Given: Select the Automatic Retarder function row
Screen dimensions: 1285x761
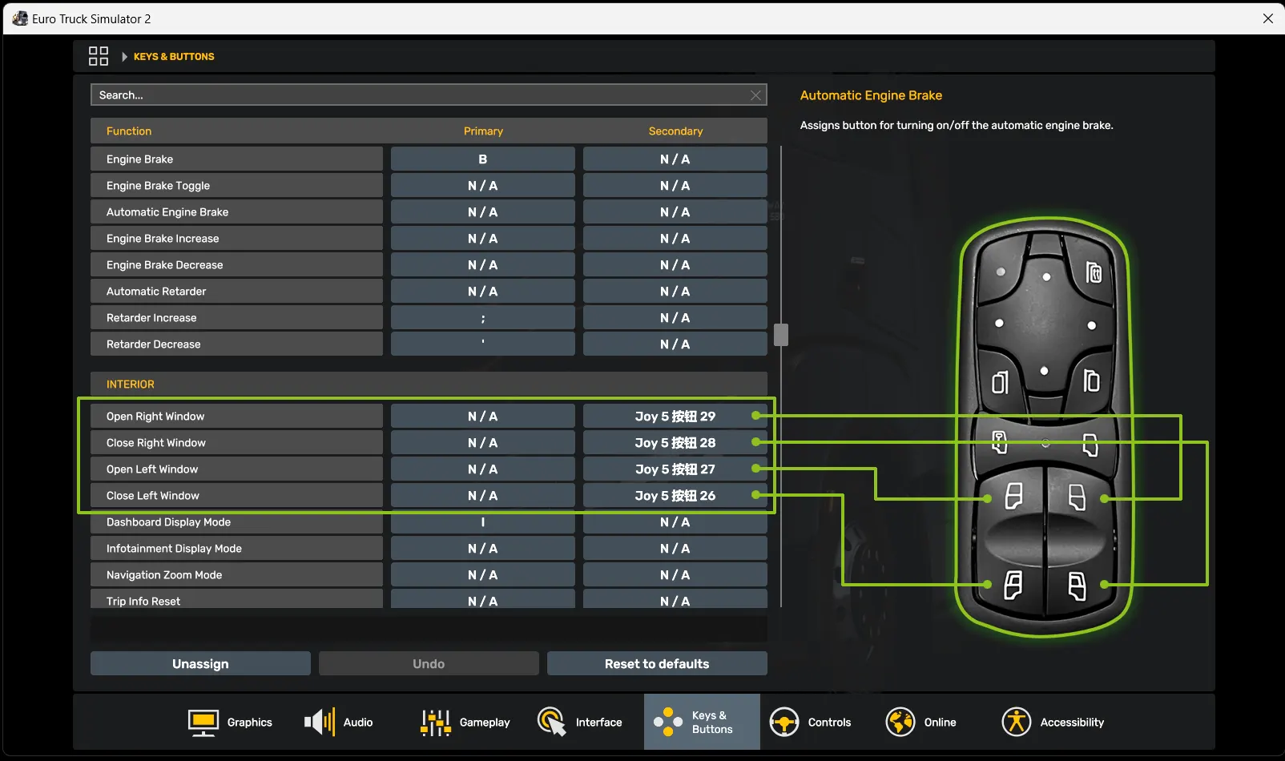Looking at the screenshot, I should point(236,291).
